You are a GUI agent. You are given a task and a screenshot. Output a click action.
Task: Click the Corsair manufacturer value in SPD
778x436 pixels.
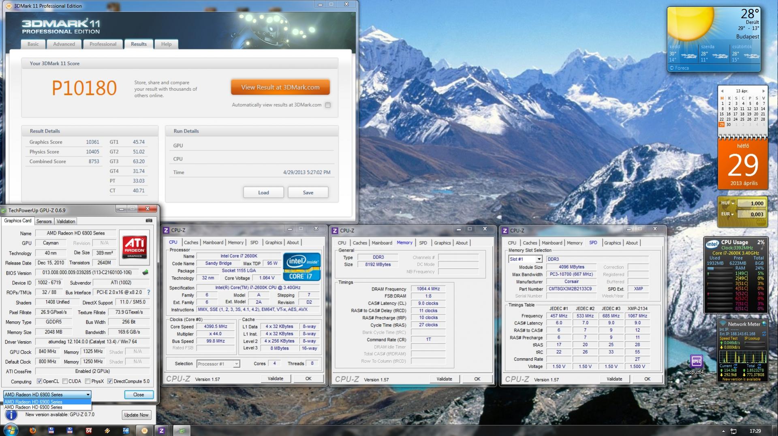pyautogui.click(x=571, y=282)
